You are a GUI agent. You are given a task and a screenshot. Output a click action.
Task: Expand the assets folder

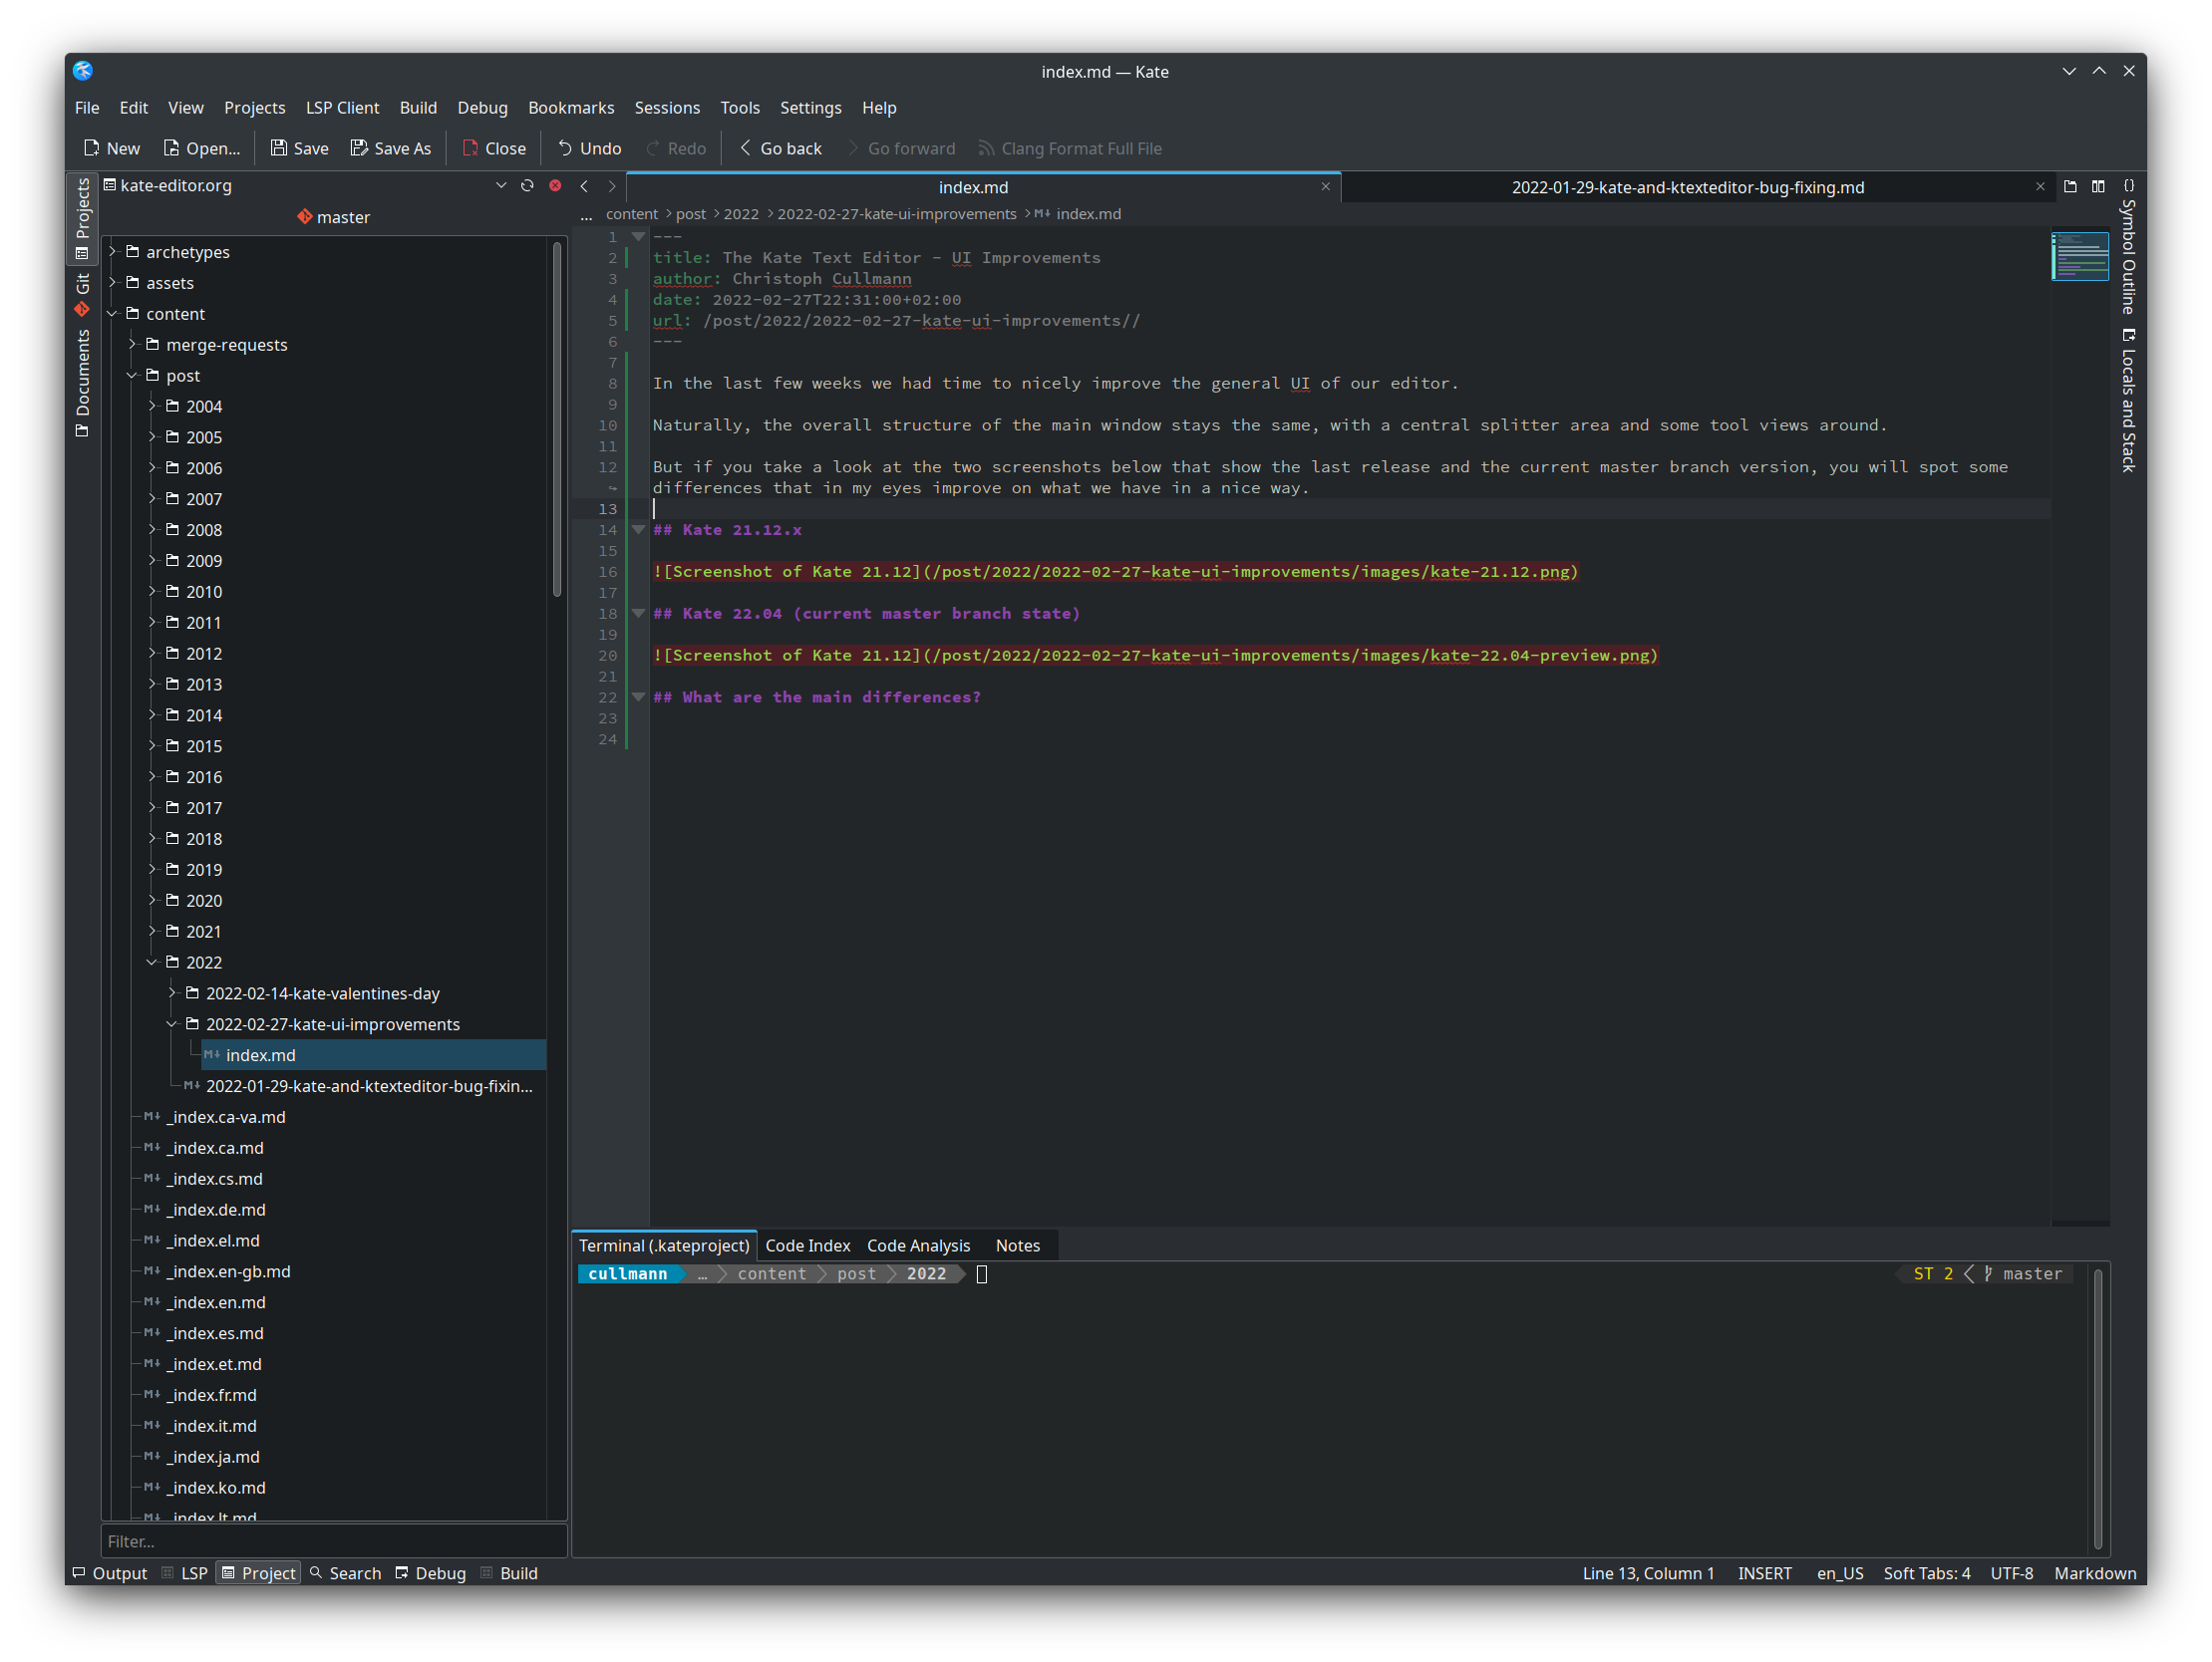[x=113, y=283]
